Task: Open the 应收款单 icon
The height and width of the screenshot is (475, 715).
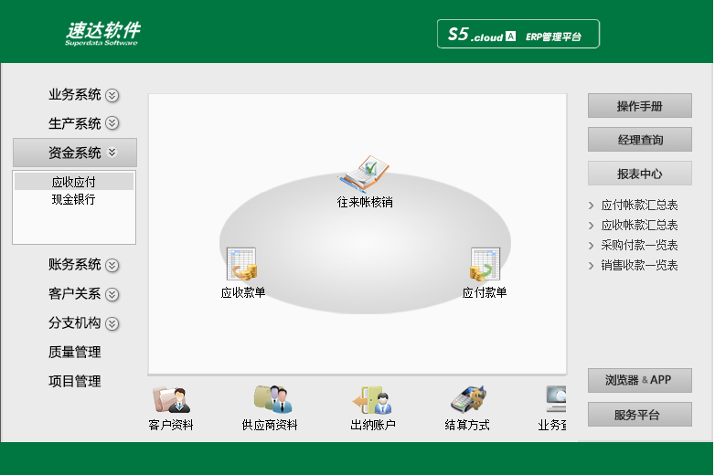Action: click(x=242, y=264)
